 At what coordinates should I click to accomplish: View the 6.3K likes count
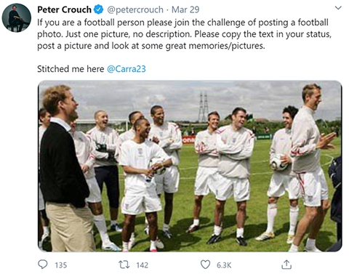(x=224, y=265)
